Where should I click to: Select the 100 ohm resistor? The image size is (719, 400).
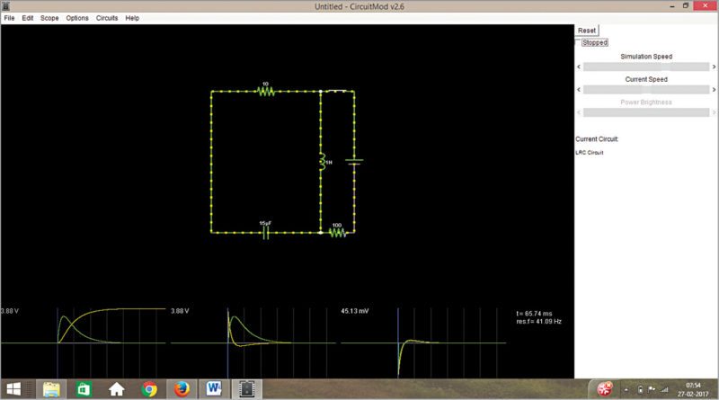tap(337, 232)
